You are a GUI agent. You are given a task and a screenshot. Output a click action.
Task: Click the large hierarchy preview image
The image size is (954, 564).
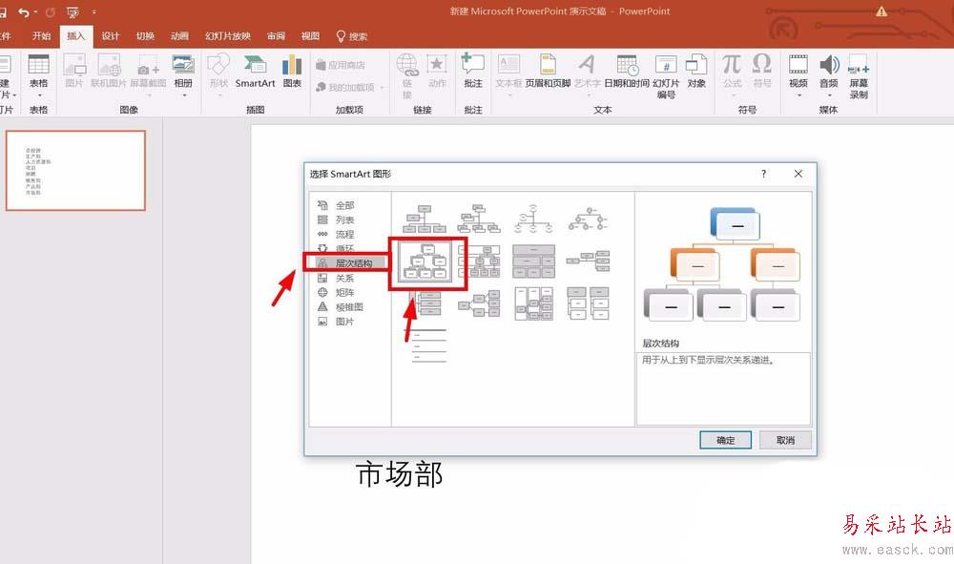[x=721, y=265]
